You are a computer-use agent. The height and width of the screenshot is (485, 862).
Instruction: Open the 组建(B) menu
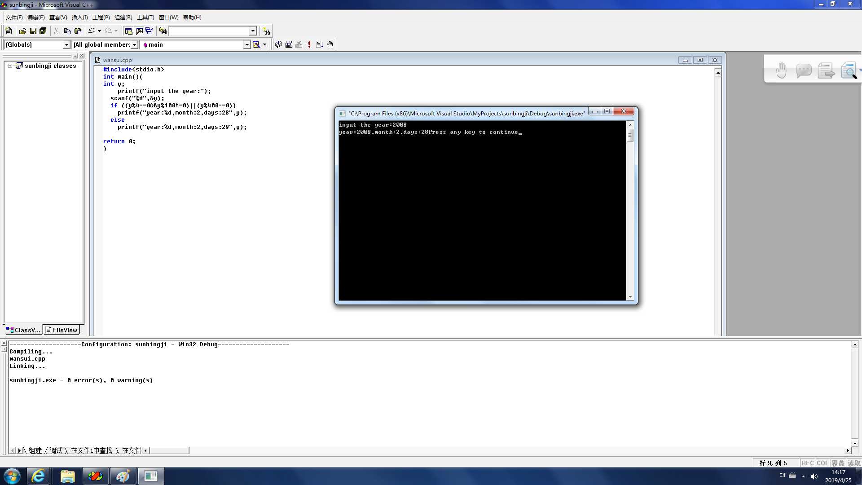coord(123,18)
